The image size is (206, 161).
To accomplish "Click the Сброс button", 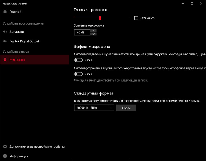I will point(126,108).
